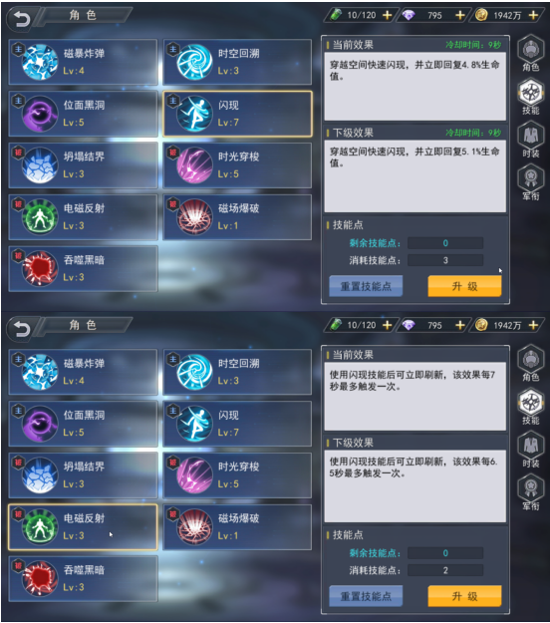This screenshot has width=550, height=623.
Task: Choose 位面黑洞 purple skill in the lower screen
Action: click(83, 424)
